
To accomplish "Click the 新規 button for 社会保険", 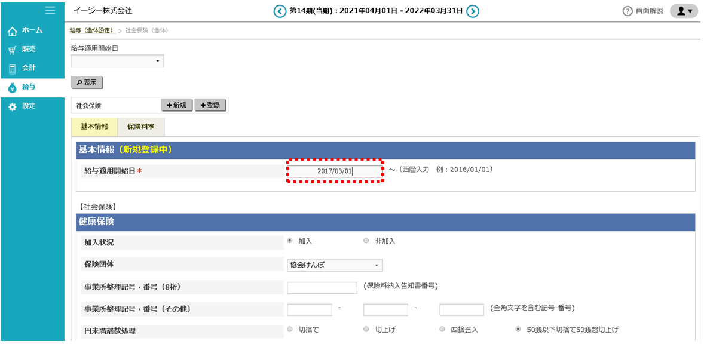I will (x=176, y=106).
